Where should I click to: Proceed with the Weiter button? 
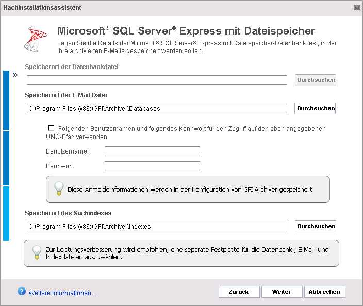282,292
